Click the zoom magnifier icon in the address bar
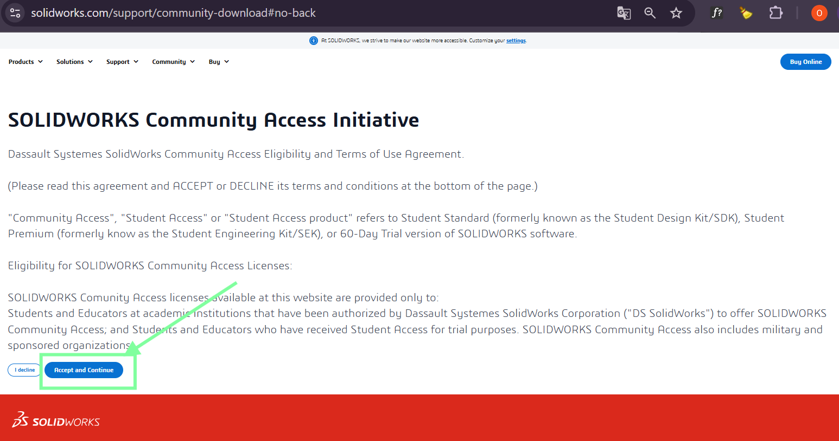The width and height of the screenshot is (839, 441). point(650,13)
